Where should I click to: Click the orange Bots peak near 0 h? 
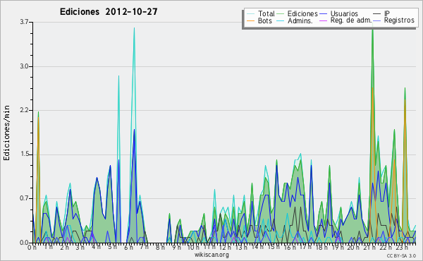38,117
